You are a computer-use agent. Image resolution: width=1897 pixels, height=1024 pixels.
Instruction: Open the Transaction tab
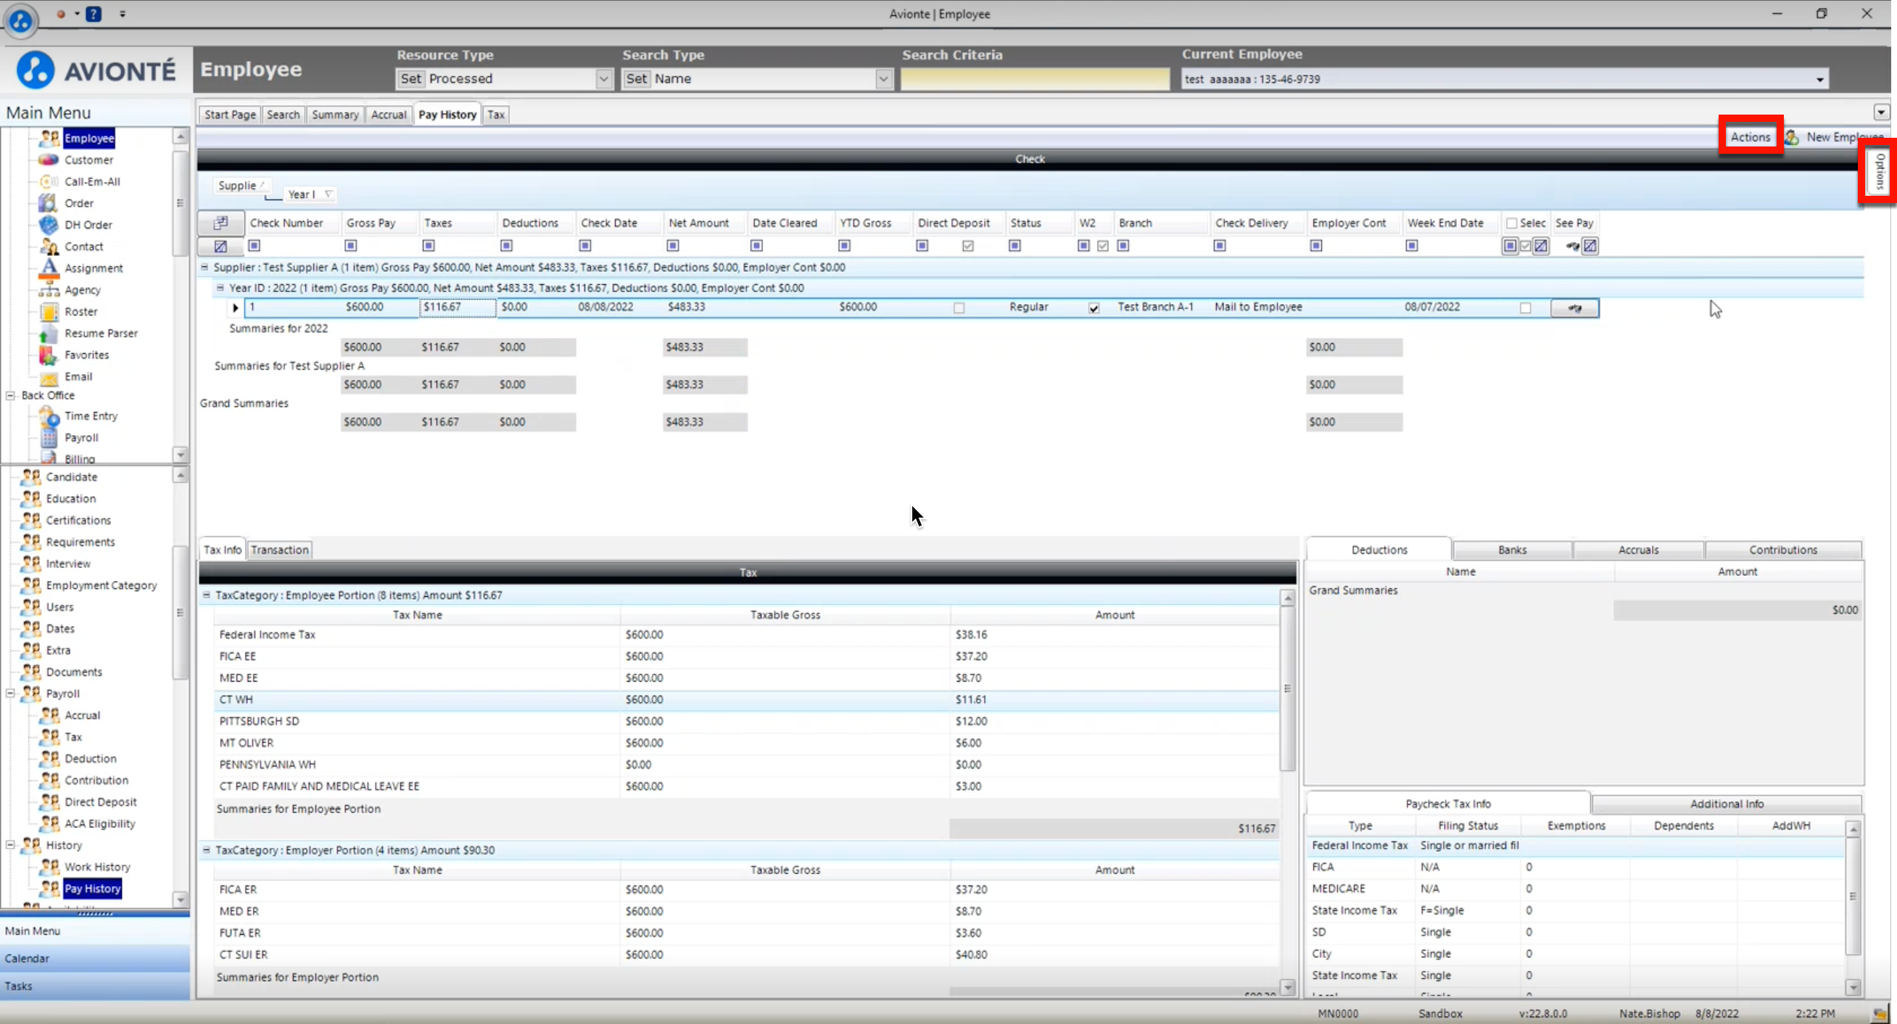279,550
